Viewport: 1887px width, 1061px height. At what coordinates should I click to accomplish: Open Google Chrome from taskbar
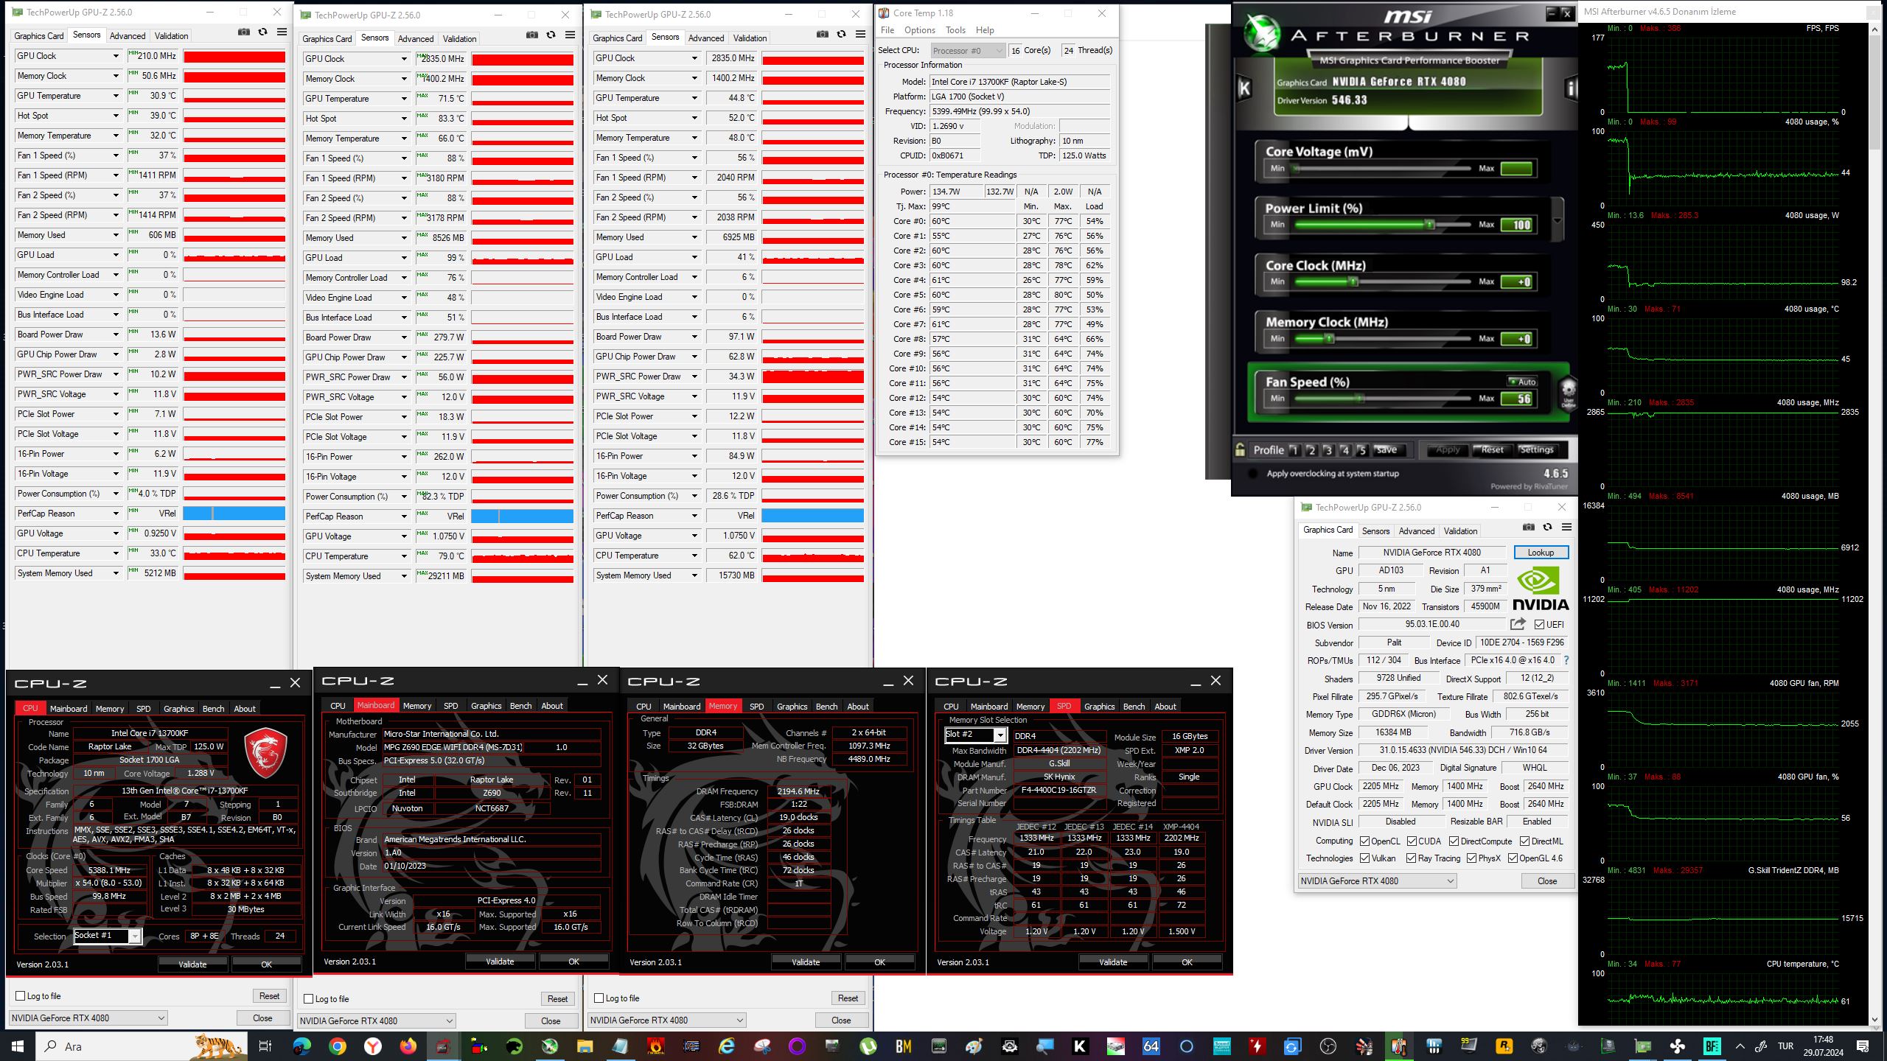pos(337,1046)
